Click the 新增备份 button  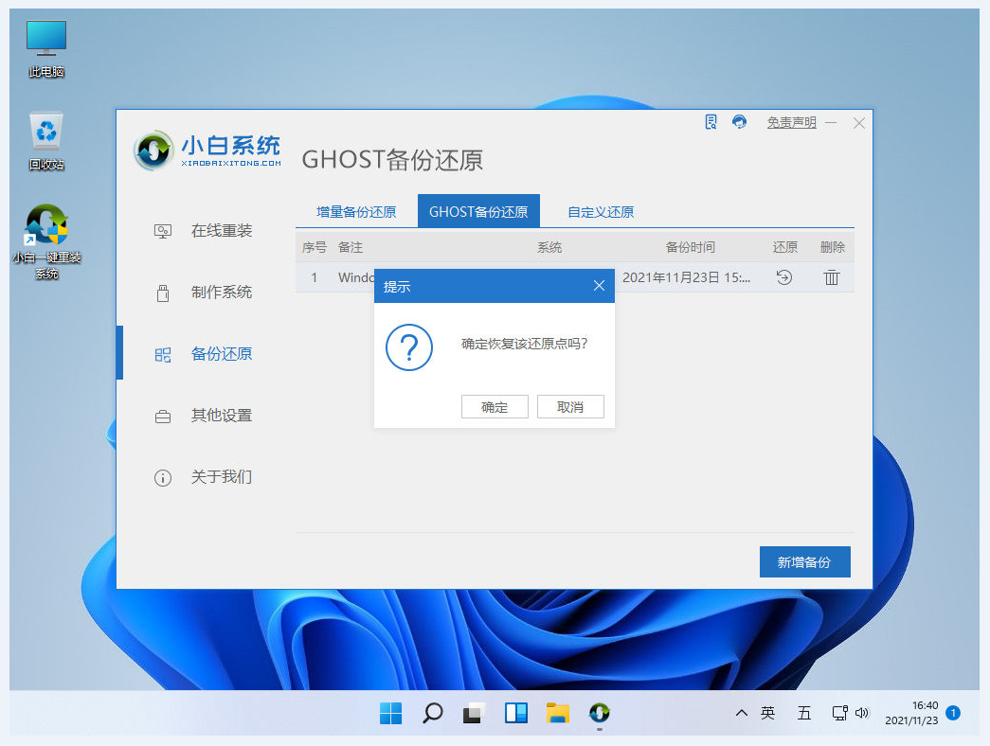[x=804, y=562]
